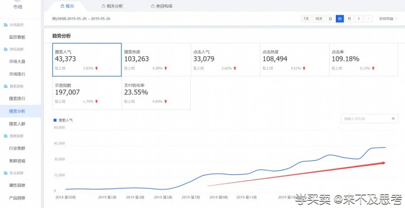The width and height of the screenshot is (405, 208).
Task: Click the 43,373 value
Action: point(65,59)
